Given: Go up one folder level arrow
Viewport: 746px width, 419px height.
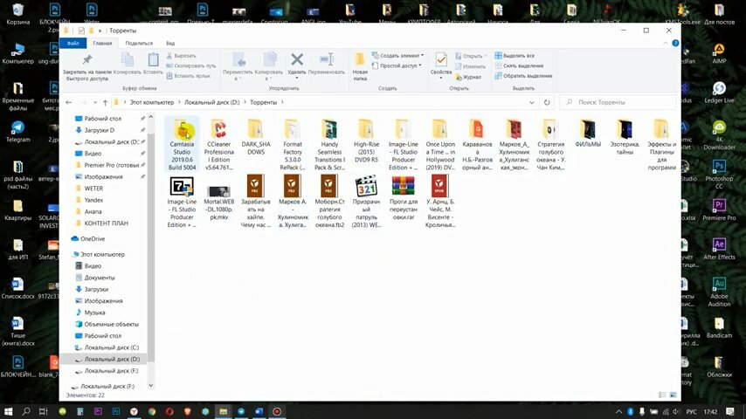Looking at the screenshot, I should coord(105,102).
